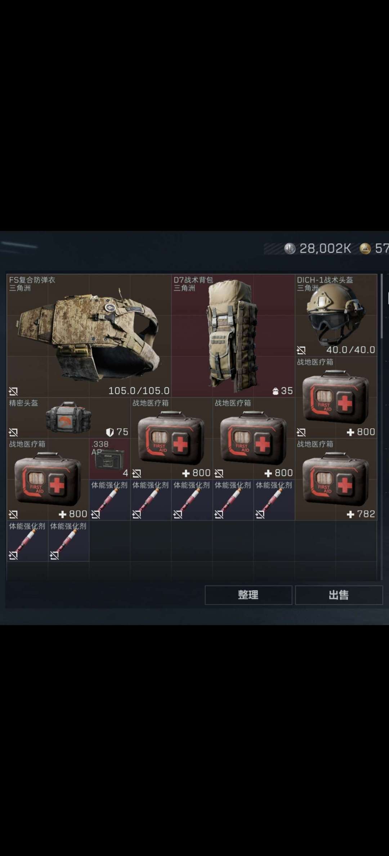
Task: Select the 精密头盔 repair kit item
Action: (68, 418)
